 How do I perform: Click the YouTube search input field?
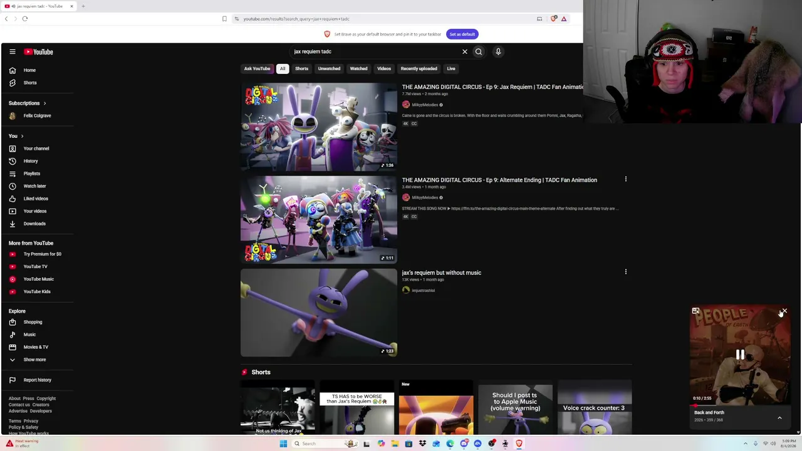(x=375, y=51)
